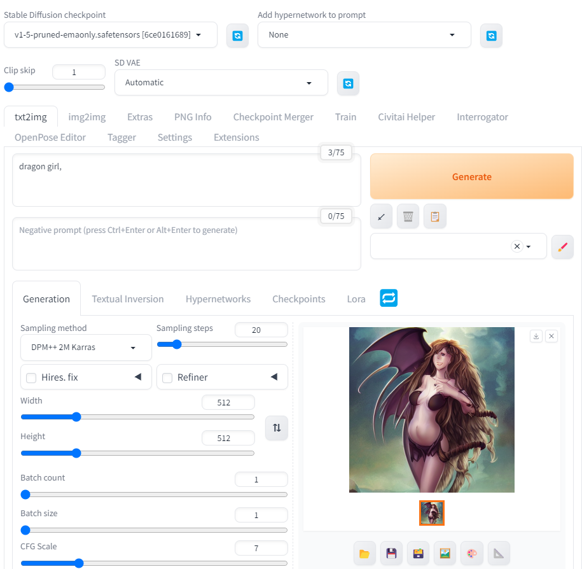
Task: Save a zip archive of images
Action: click(419, 554)
